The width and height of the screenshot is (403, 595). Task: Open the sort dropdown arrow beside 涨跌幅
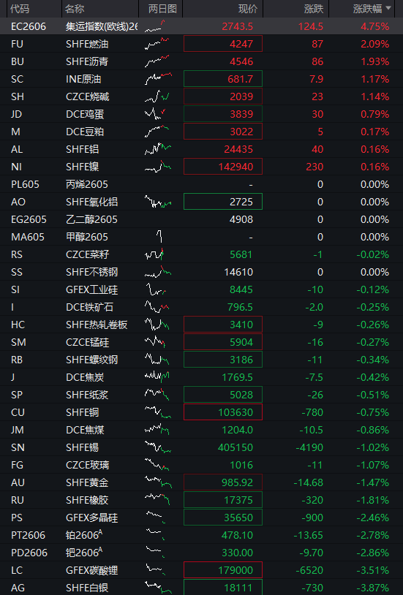(388, 8)
